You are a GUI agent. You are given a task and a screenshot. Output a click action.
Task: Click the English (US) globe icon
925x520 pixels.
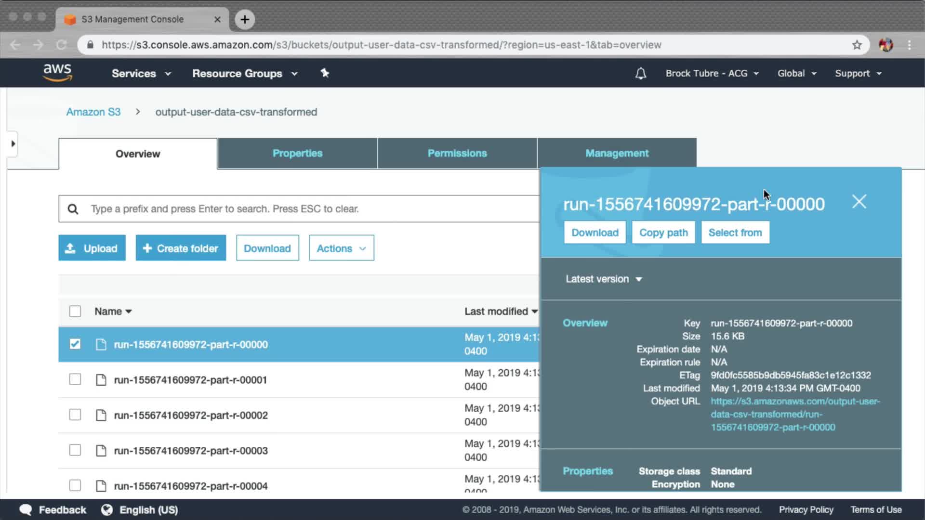coord(107,510)
